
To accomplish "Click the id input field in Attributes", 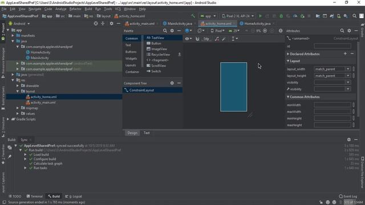I will 332,46.
